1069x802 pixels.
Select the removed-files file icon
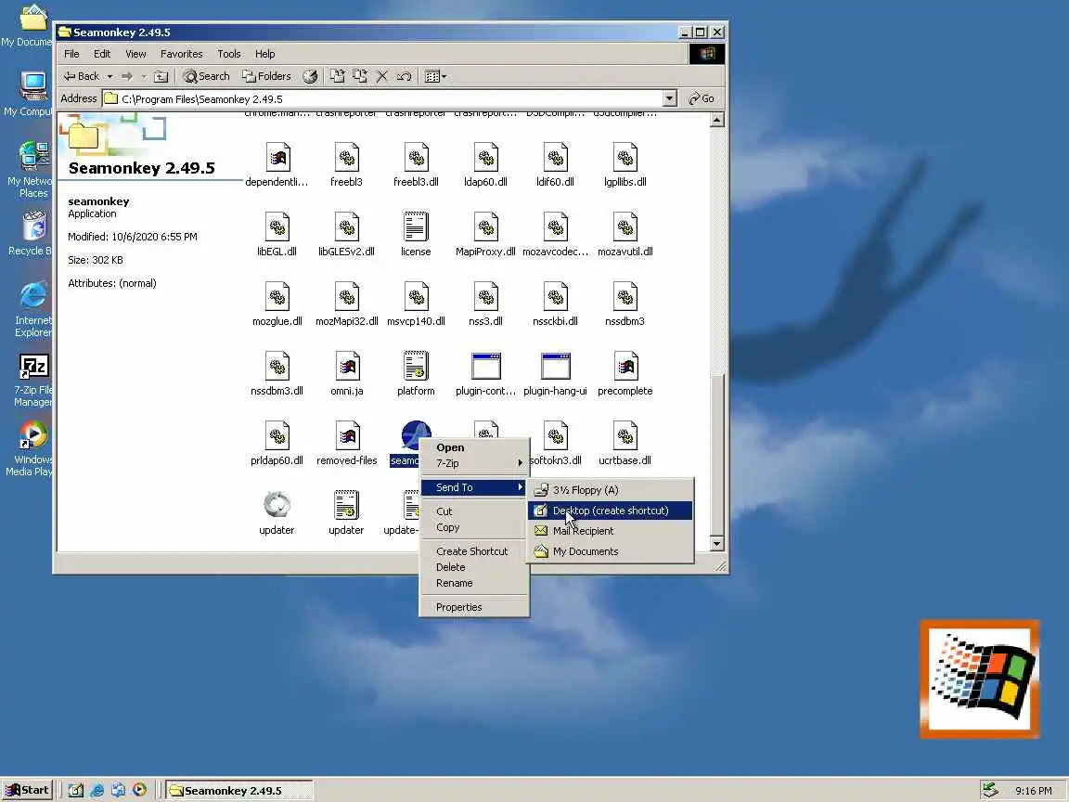coord(347,435)
